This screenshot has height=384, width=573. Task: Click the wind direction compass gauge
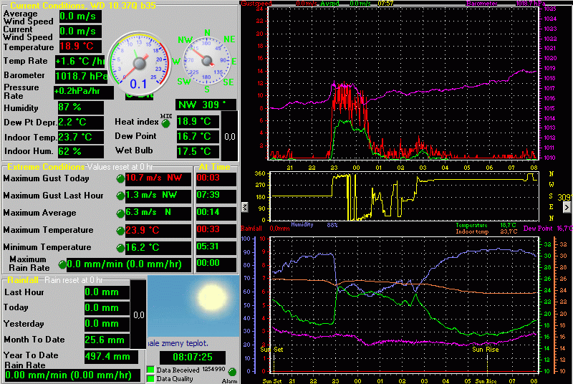(x=208, y=62)
